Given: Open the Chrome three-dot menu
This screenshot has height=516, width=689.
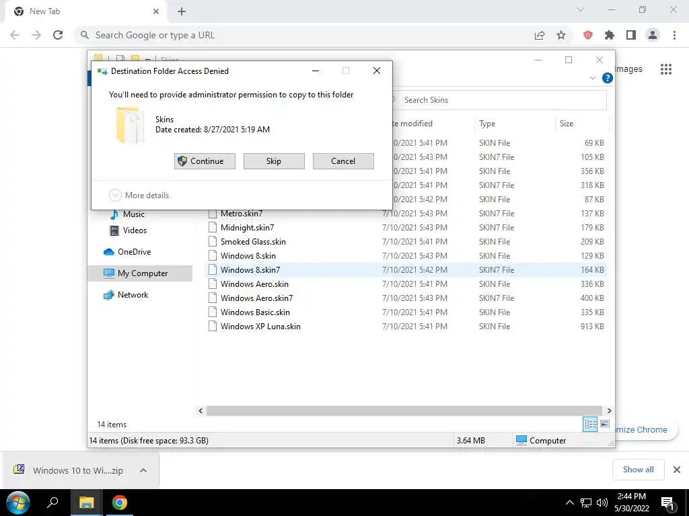Looking at the screenshot, I should point(674,35).
